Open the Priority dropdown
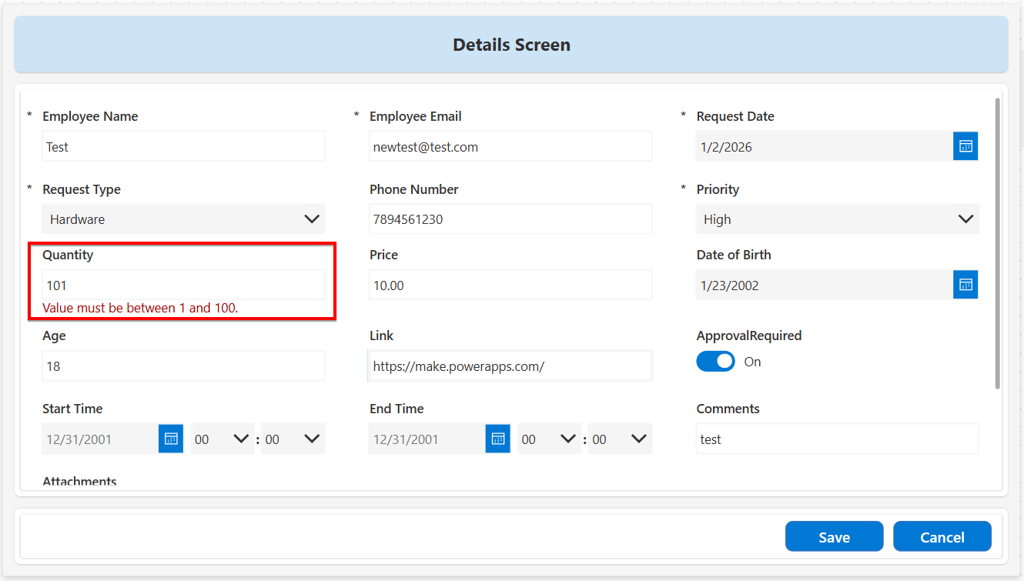 point(837,219)
